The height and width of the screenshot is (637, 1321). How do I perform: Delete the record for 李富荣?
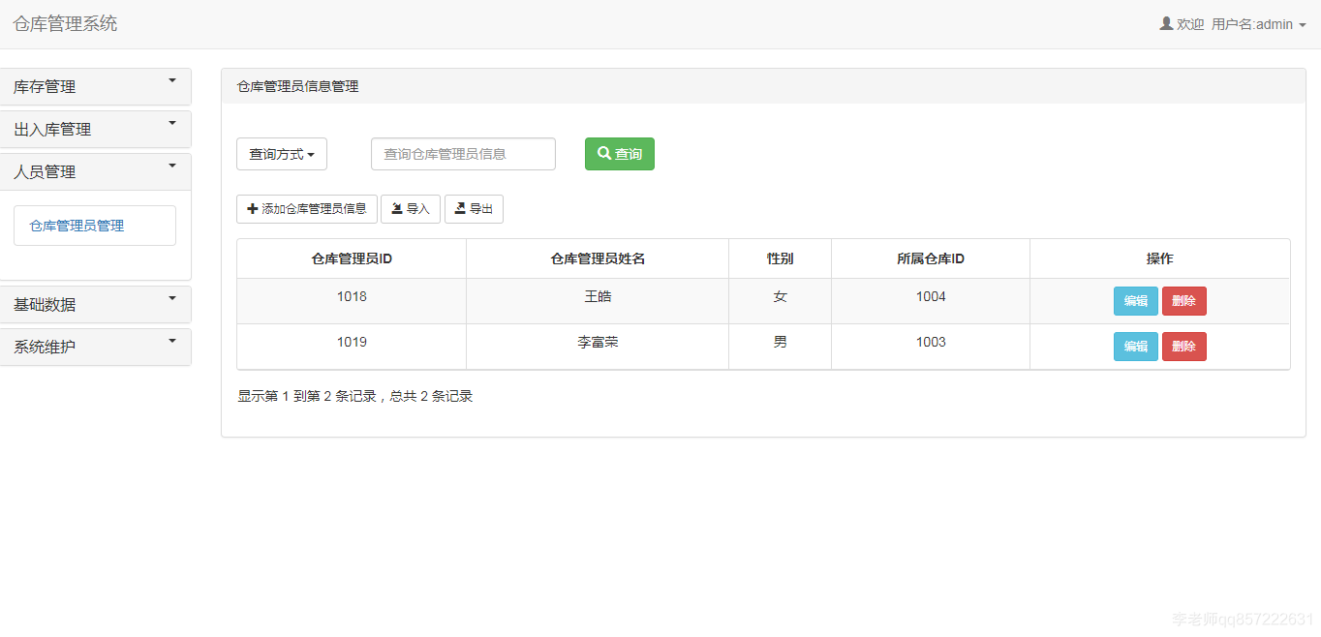(1183, 346)
